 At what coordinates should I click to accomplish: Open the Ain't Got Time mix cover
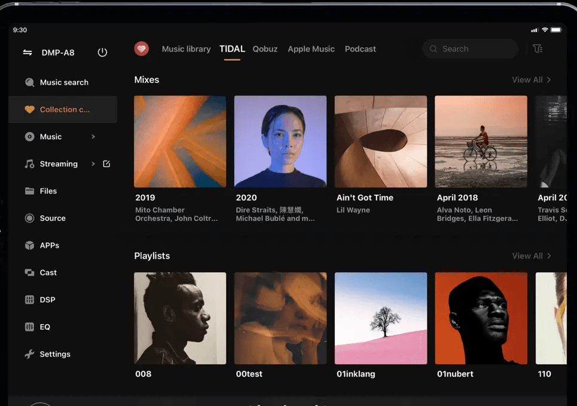tap(381, 142)
